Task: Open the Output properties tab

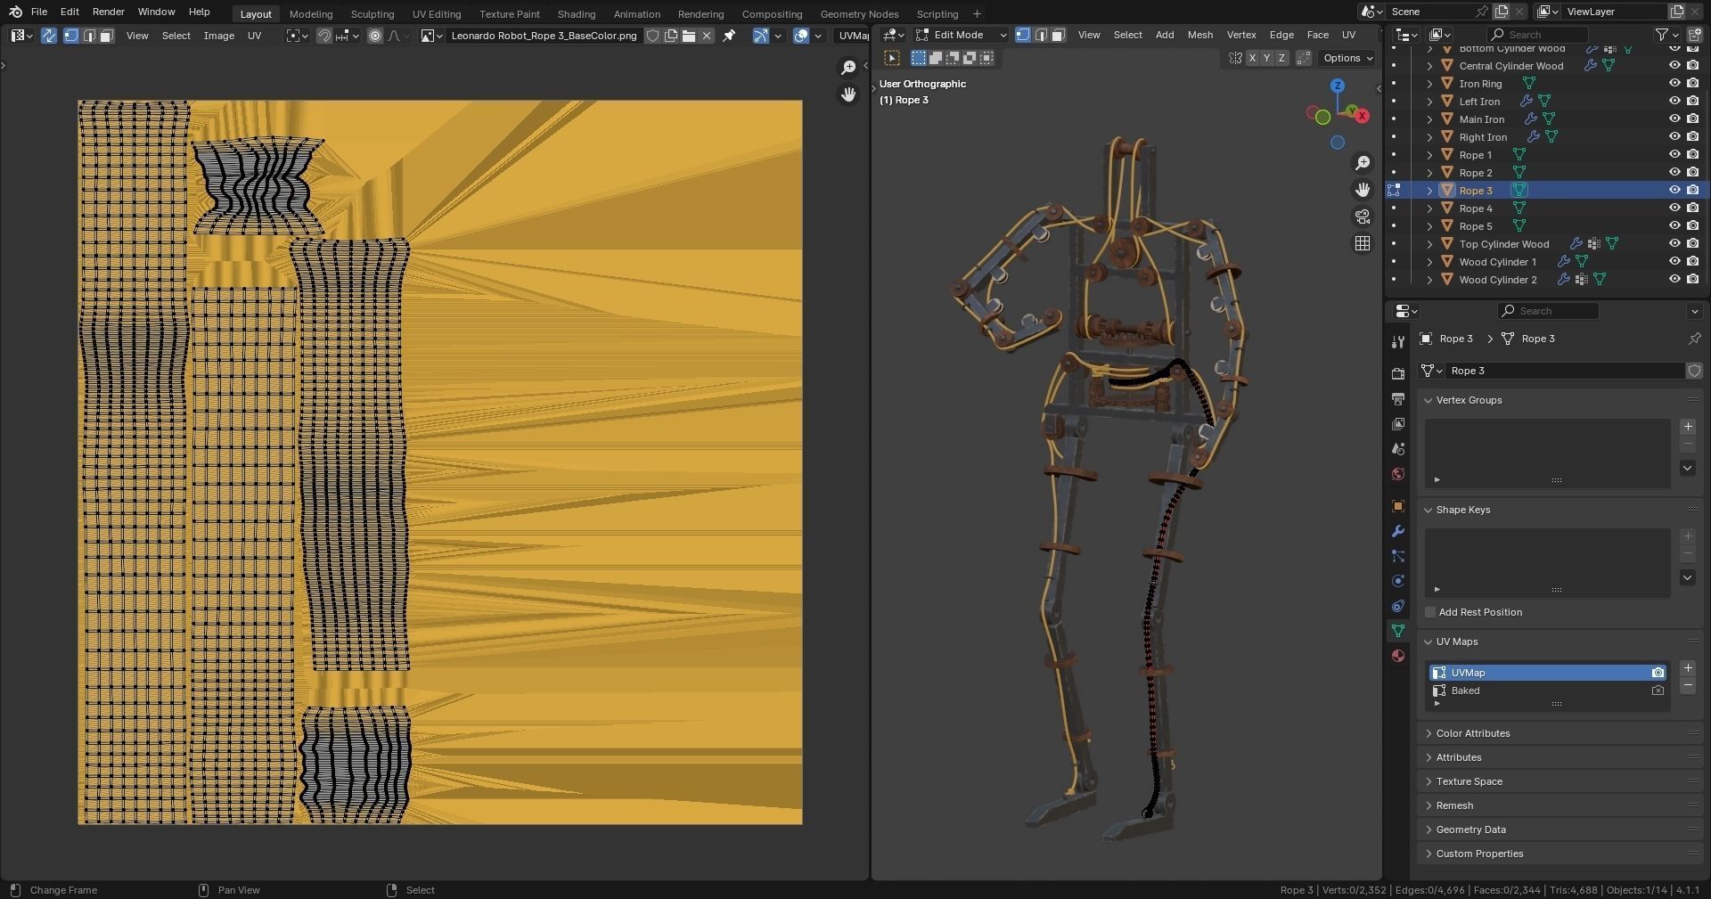Action: pyautogui.click(x=1397, y=399)
